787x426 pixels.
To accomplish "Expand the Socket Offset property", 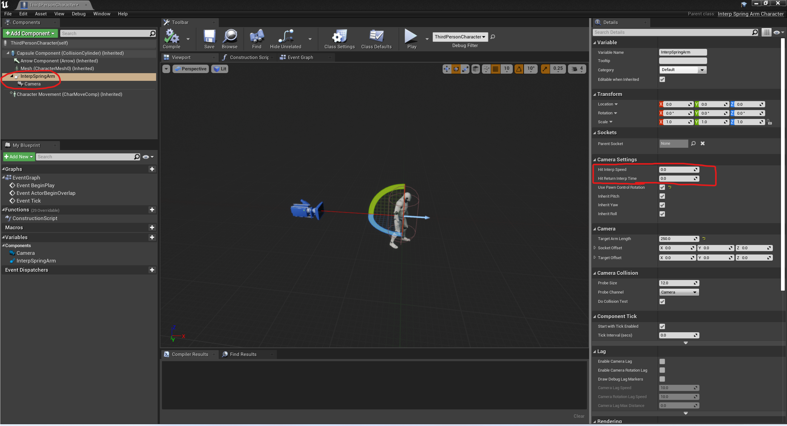I will [595, 248].
